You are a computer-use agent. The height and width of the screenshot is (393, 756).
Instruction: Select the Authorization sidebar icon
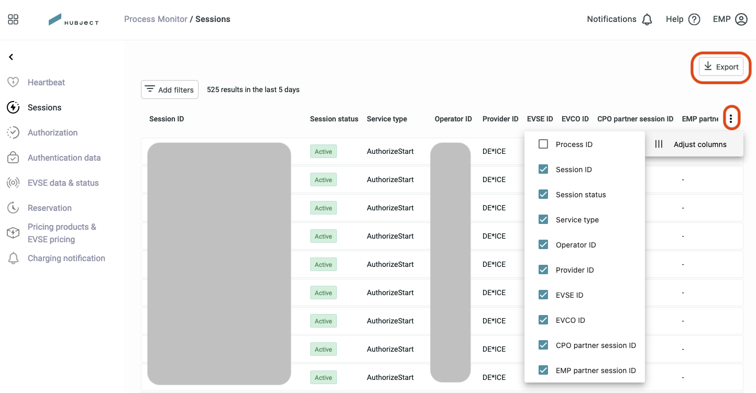coord(13,132)
